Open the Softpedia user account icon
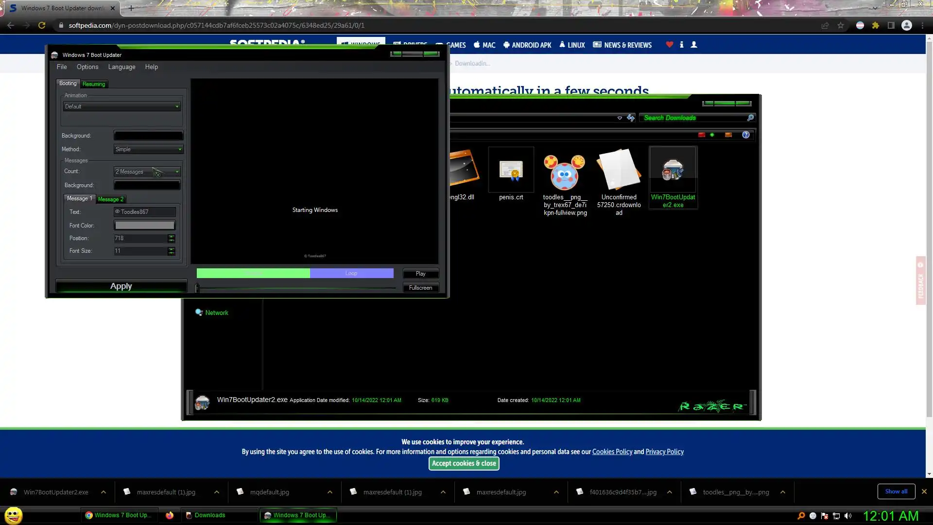 (x=694, y=45)
